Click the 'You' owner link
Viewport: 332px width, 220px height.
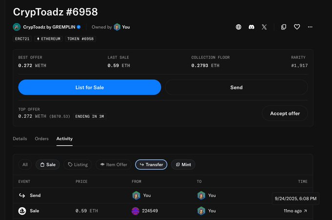pyautogui.click(x=126, y=27)
